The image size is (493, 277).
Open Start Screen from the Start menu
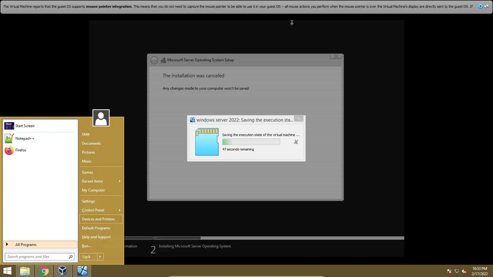[40, 126]
